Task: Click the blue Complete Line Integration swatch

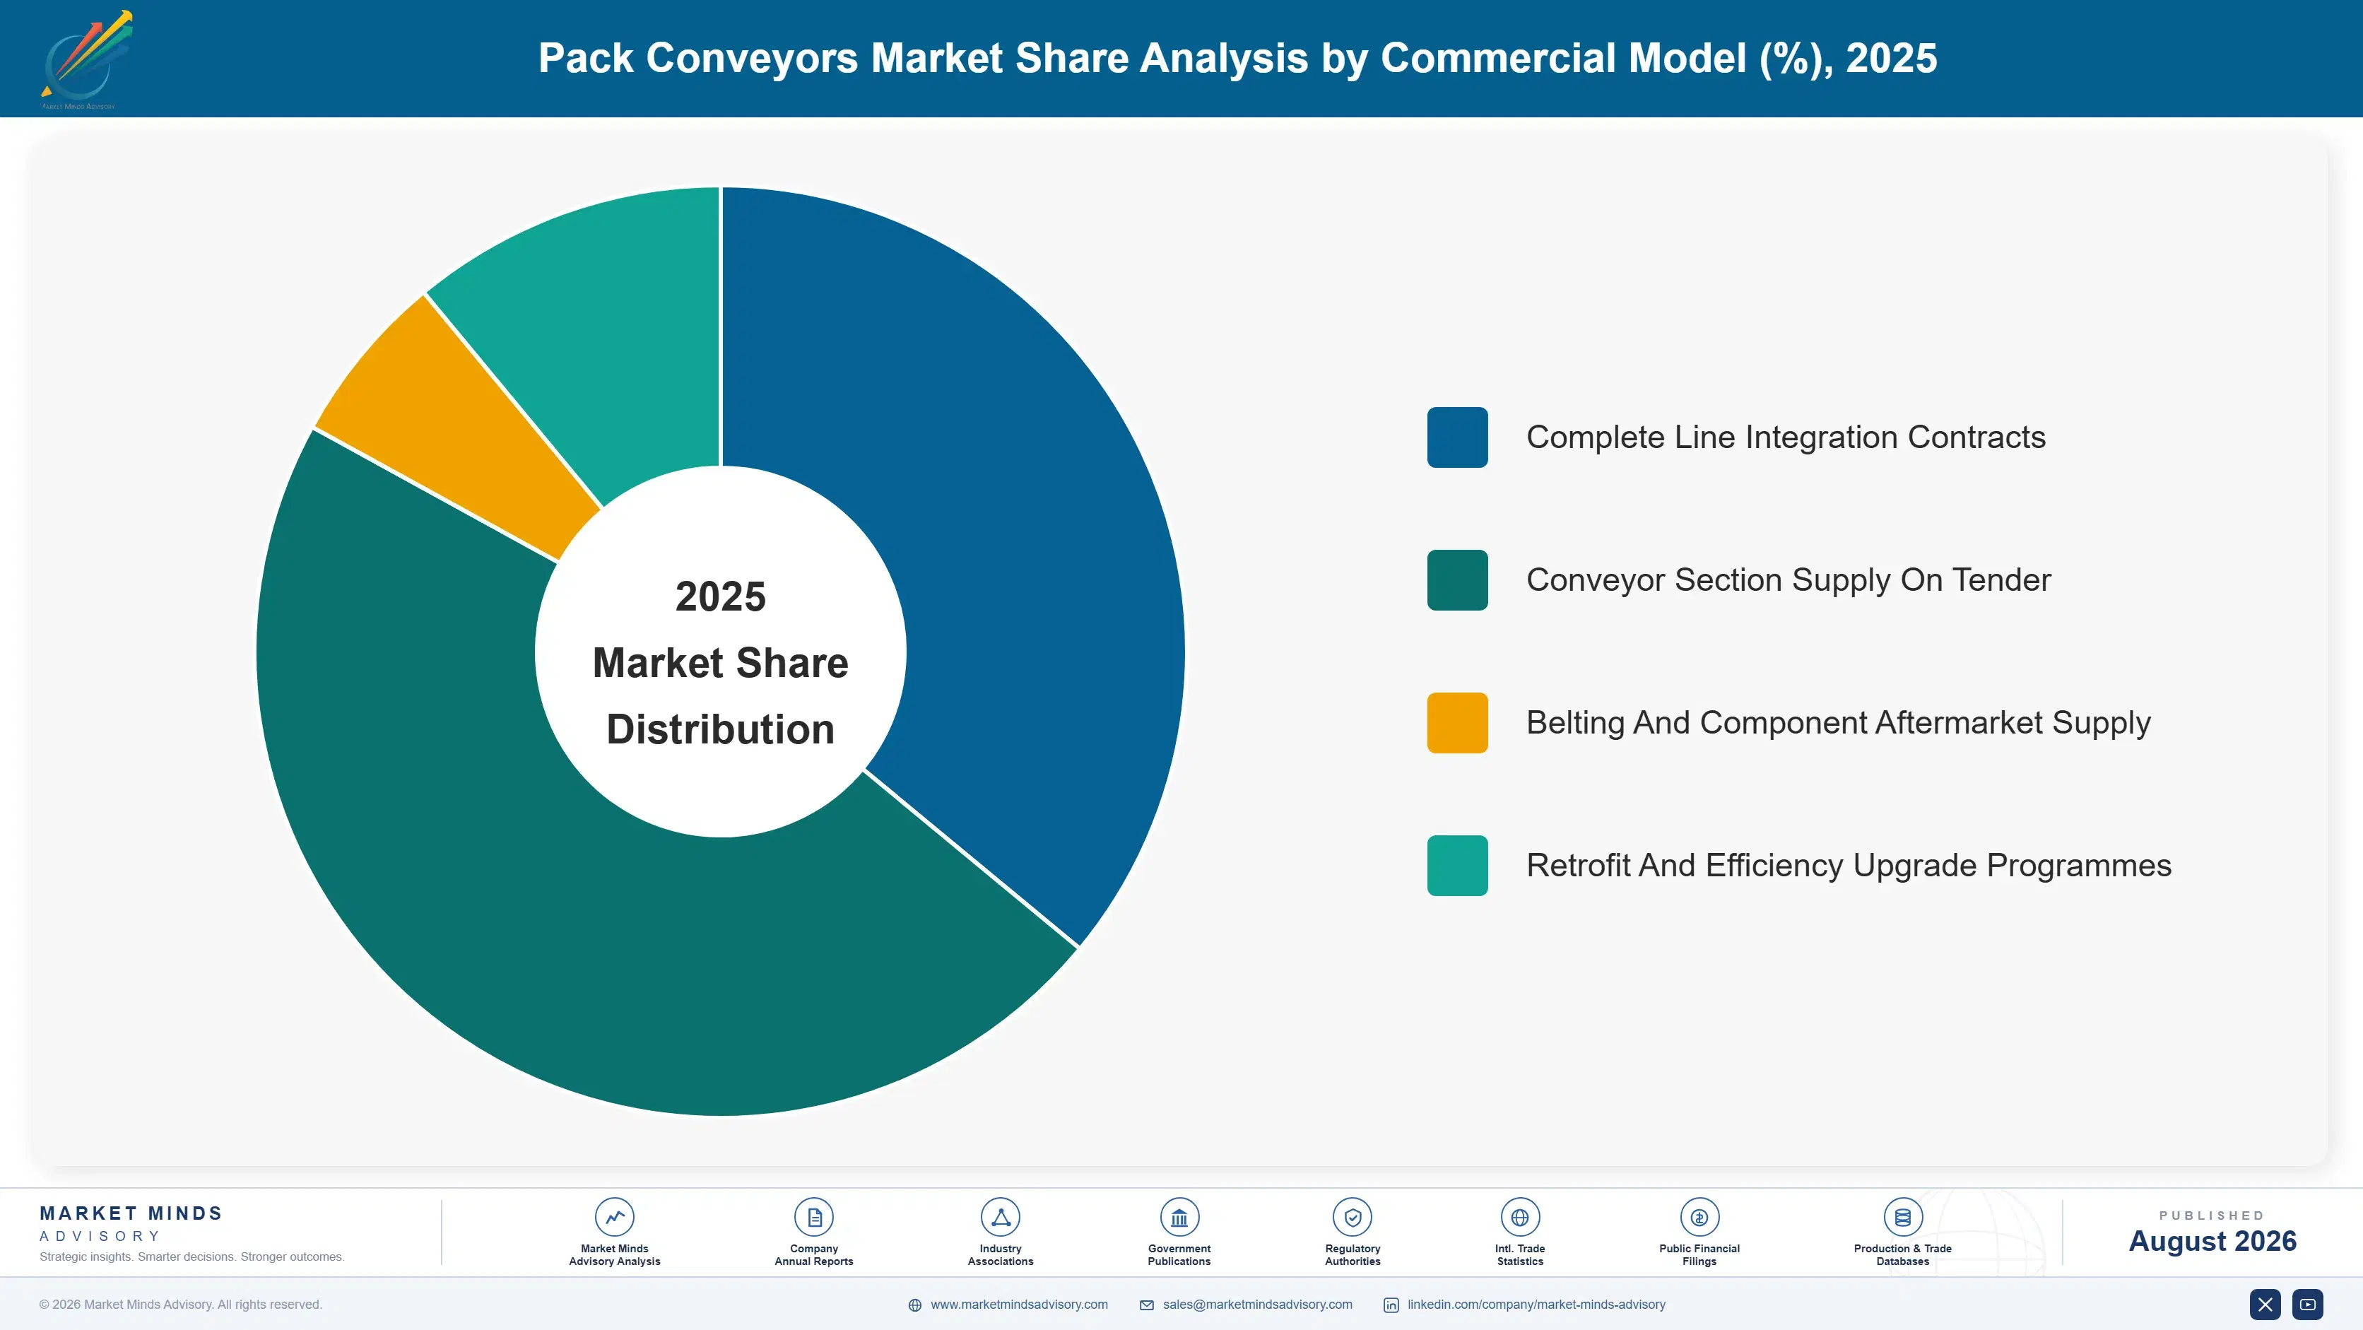Action: click(1458, 437)
